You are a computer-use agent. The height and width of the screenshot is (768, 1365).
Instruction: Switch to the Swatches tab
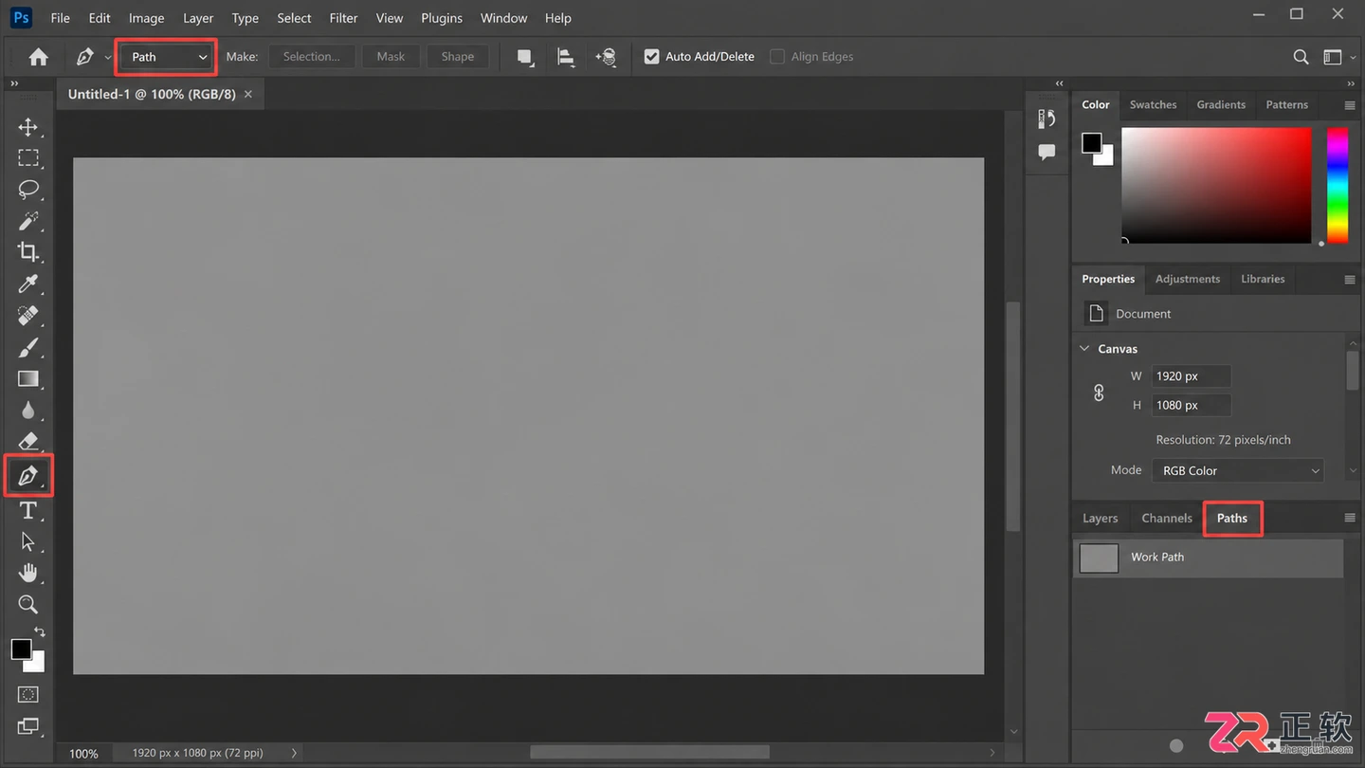pos(1153,105)
